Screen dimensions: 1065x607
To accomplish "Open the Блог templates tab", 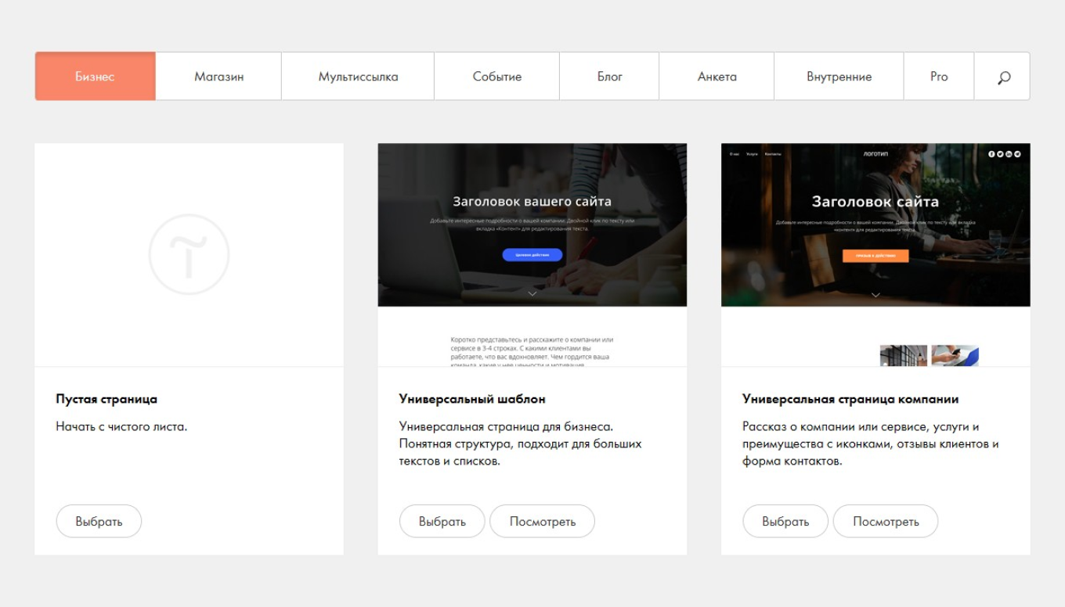I will [609, 77].
